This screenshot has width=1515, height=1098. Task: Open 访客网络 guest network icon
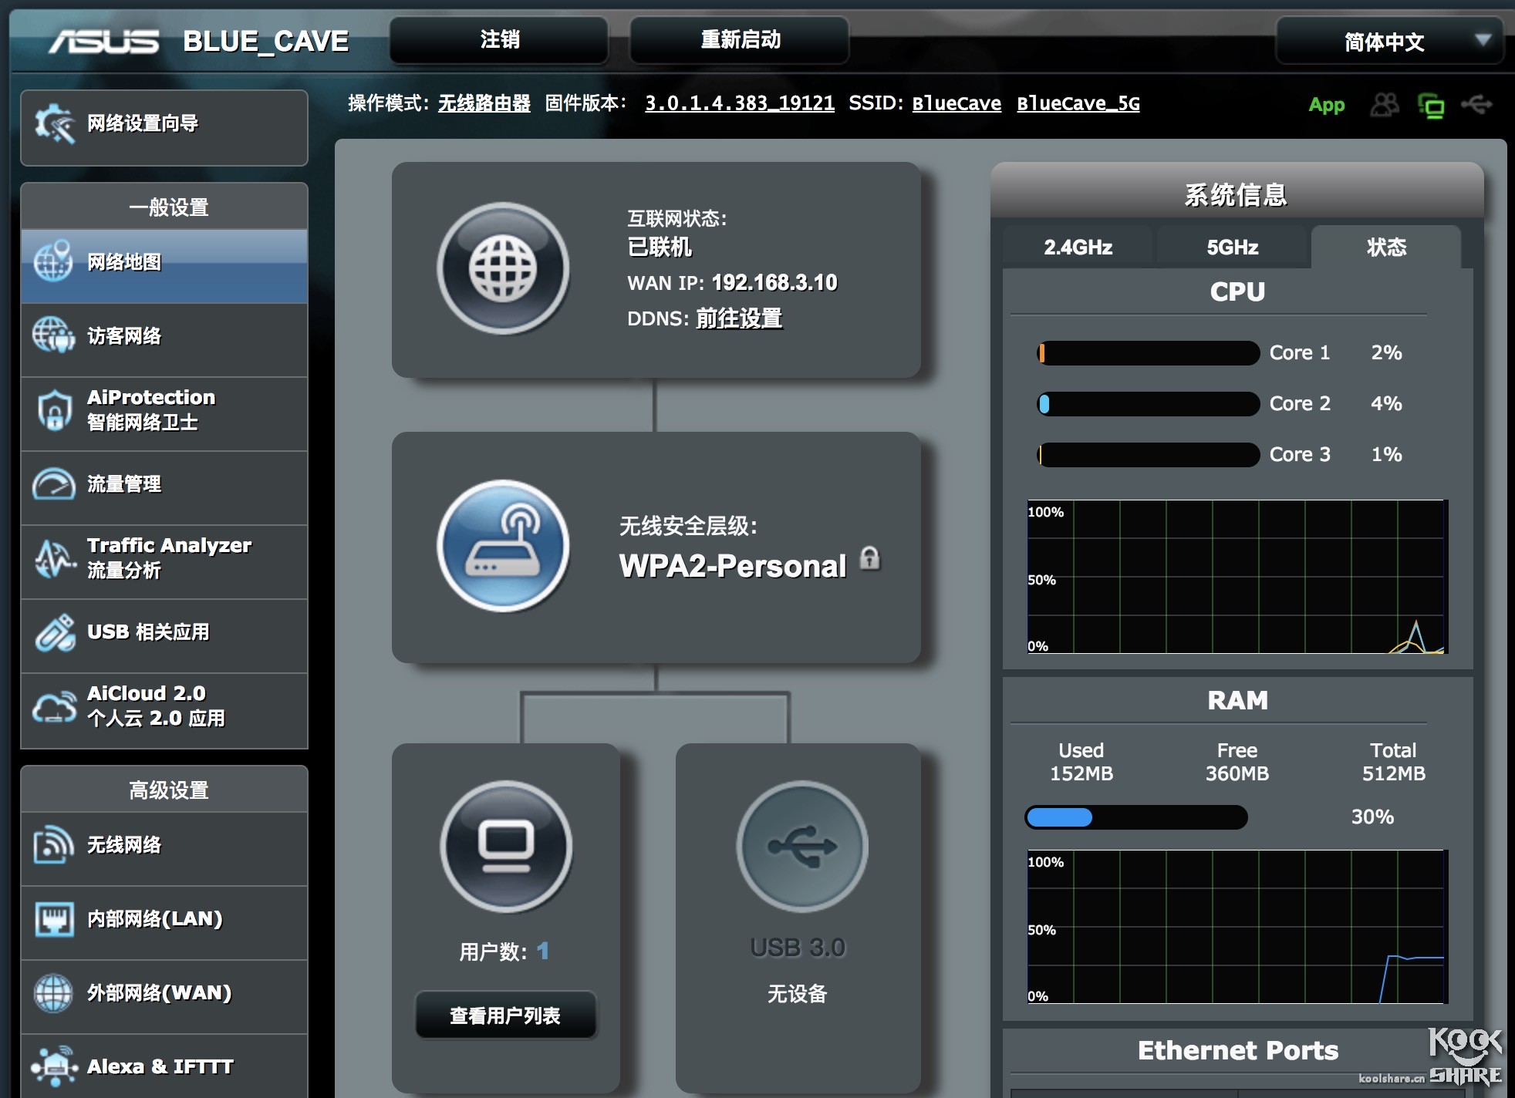[x=53, y=335]
